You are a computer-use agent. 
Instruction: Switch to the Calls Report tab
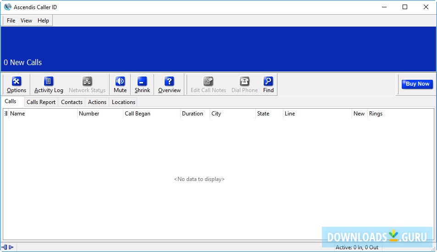pyautogui.click(x=41, y=102)
